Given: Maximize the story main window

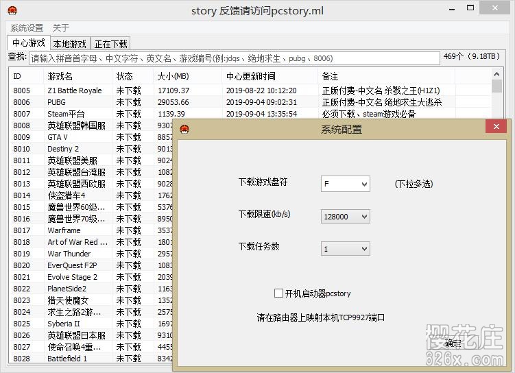Looking at the screenshot, I should 470,8.
